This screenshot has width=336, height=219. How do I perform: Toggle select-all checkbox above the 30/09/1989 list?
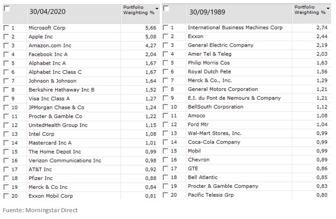(x=166, y=8)
